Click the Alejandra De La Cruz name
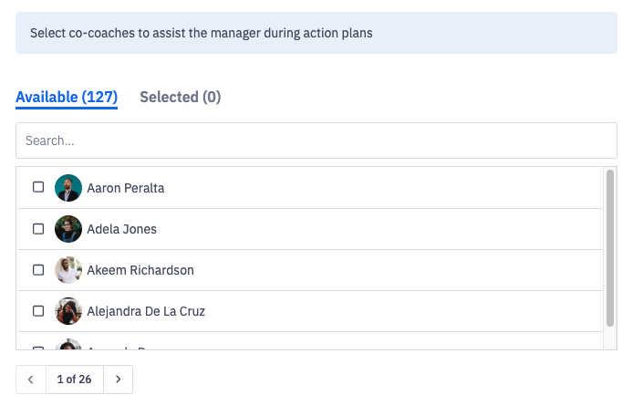This screenshot has height=406, width=633. click(146, 311)
